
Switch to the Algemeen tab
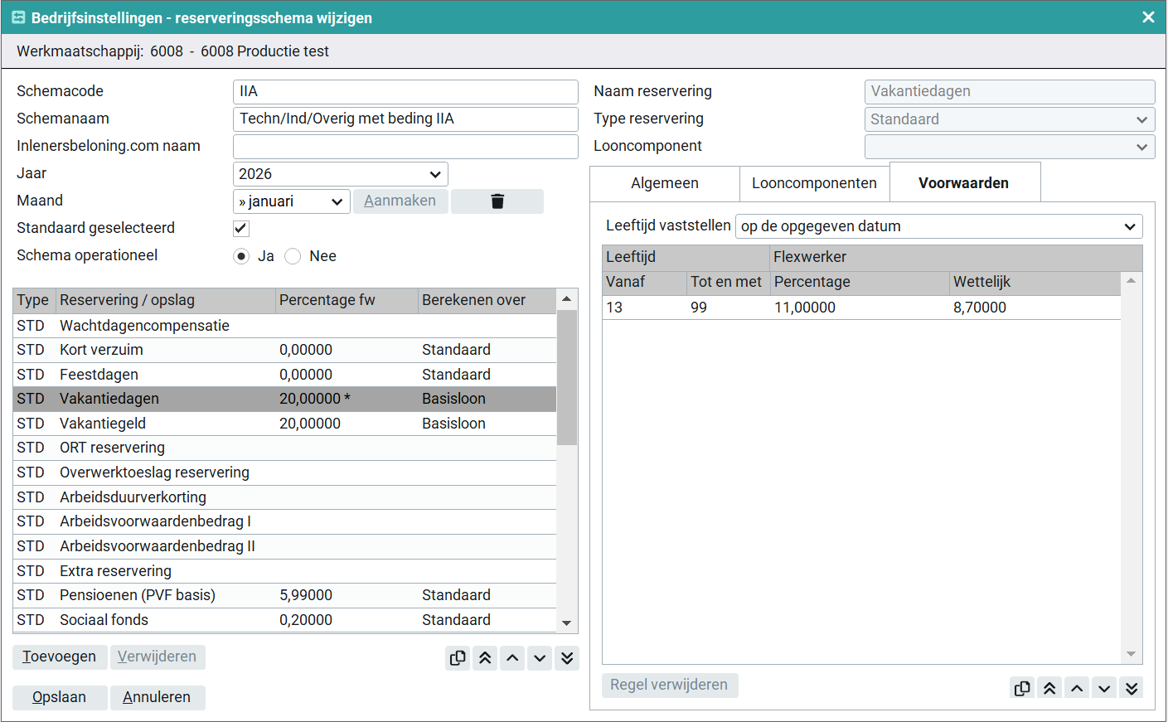point(664,183)
